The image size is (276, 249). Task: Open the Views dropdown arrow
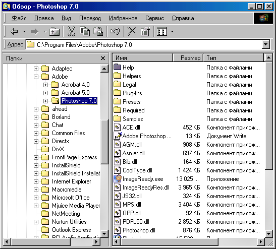click(x=173, y=32)
